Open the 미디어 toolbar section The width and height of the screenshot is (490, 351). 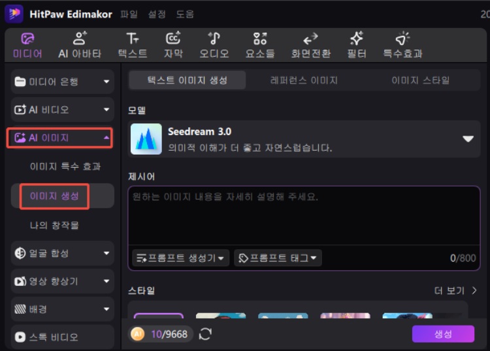click(27, 46)
